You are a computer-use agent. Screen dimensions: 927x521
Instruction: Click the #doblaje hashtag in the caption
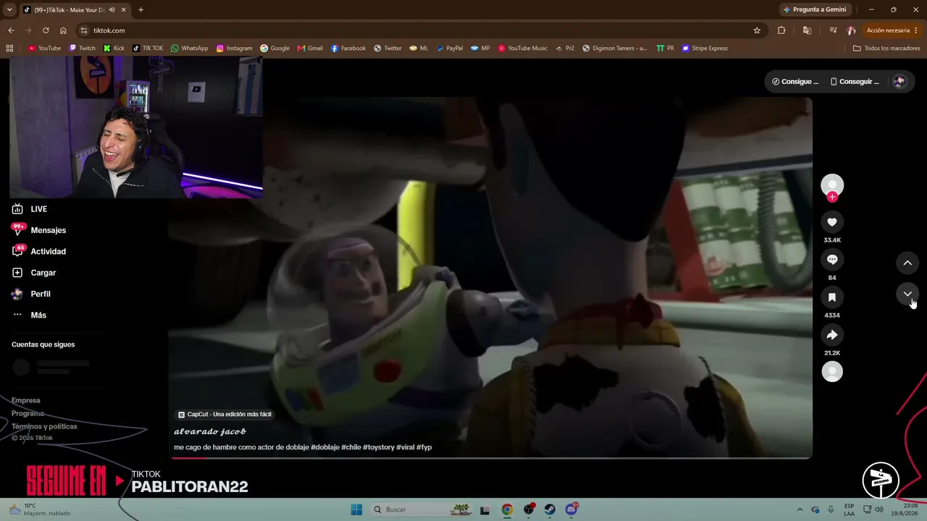pyautogui.click(x=324, y=447)
